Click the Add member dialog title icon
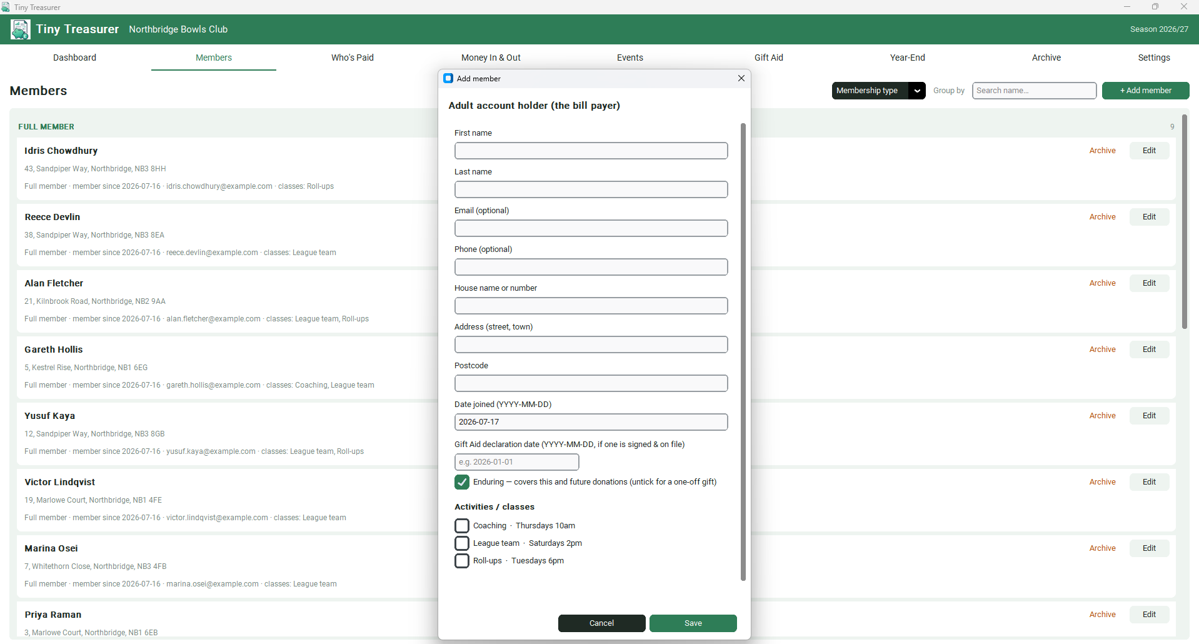1199x644 pixels. (448, 78)
